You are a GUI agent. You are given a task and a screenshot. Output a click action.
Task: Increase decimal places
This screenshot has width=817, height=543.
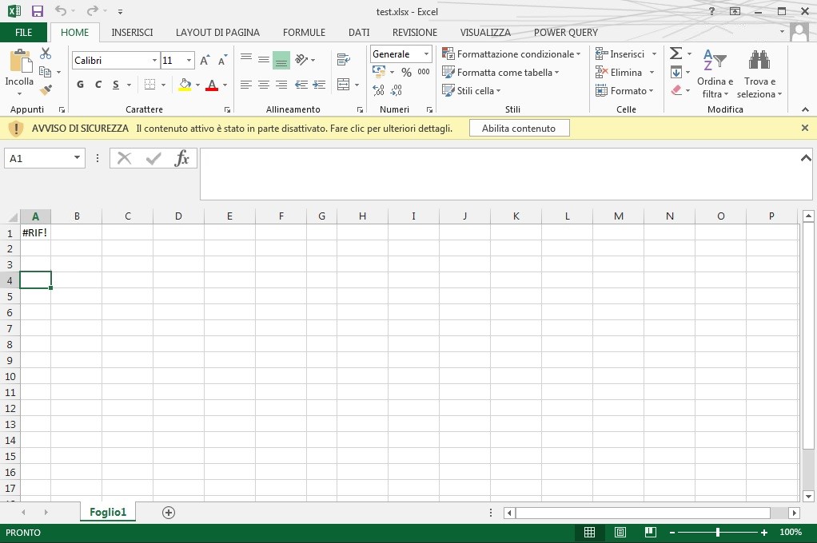click(379, 90)
